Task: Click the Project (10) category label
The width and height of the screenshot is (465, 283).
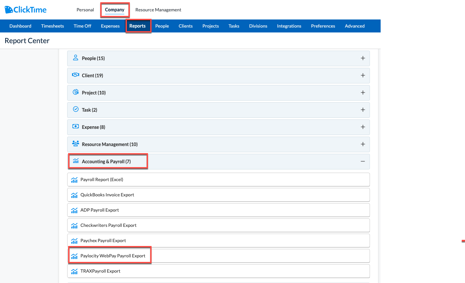Action: (94, 93)
